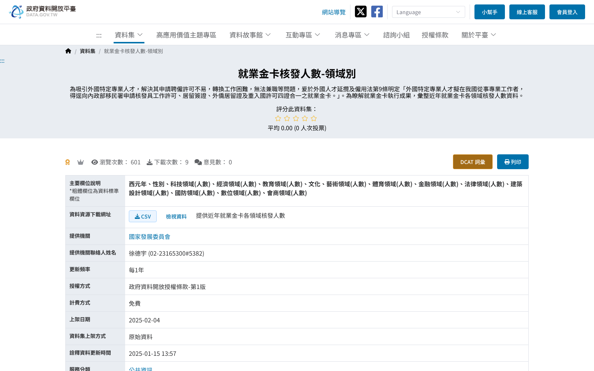Click the three-dot accesskey marker in navigation
This screenshot has width=594, height=371.
click(99, 36)
